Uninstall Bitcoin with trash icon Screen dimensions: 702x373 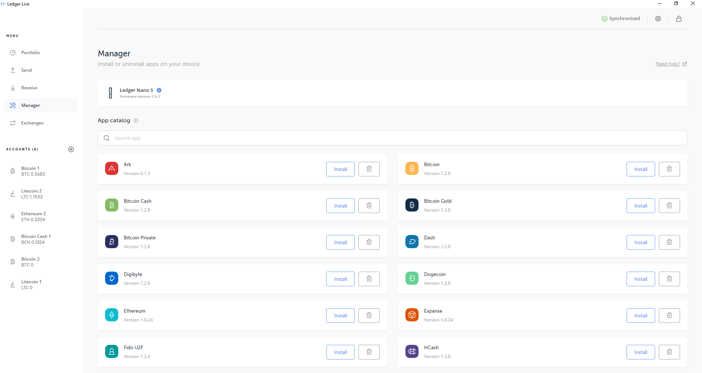[669, 169]
